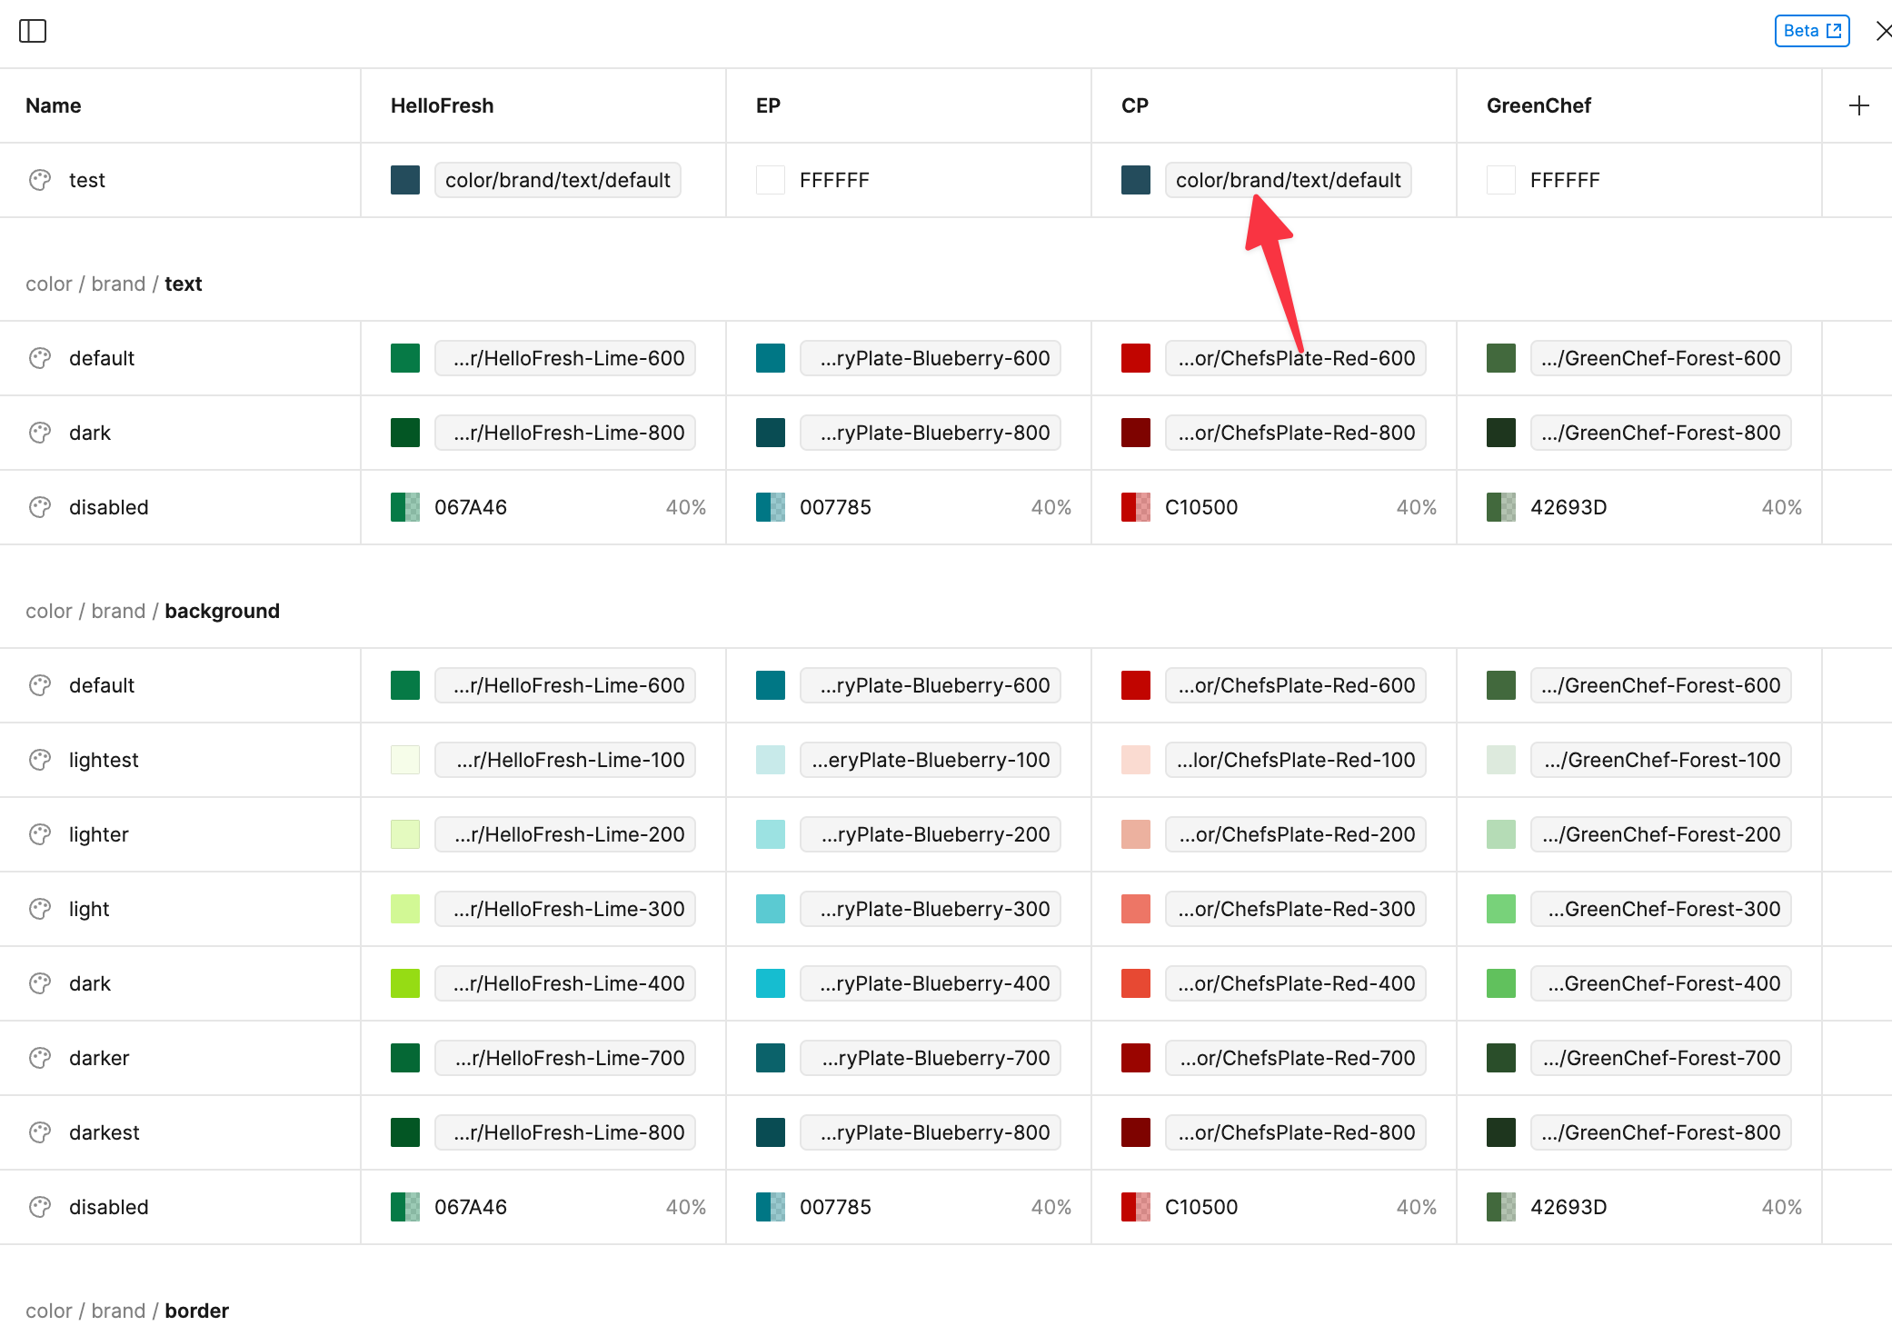1892x1336 pixels.
Task: Click text dark GreenChef-Forest-800 alias
Action: coord(1661,433)
